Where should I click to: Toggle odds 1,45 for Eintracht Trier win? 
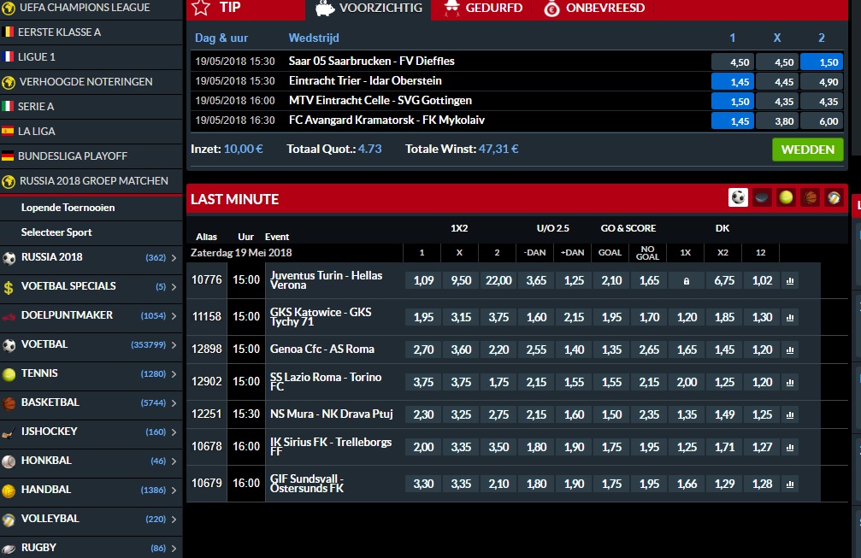733,82
